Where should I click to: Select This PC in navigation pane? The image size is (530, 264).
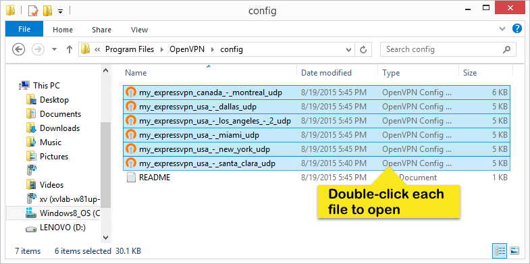[47, 86]
